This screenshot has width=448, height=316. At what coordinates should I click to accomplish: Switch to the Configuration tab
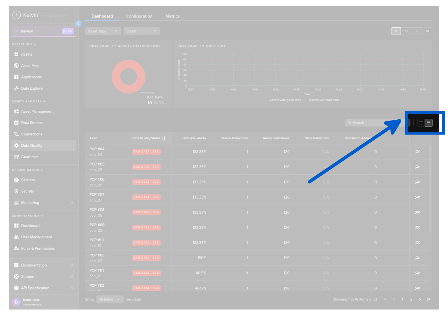click(x=139, y=16)
